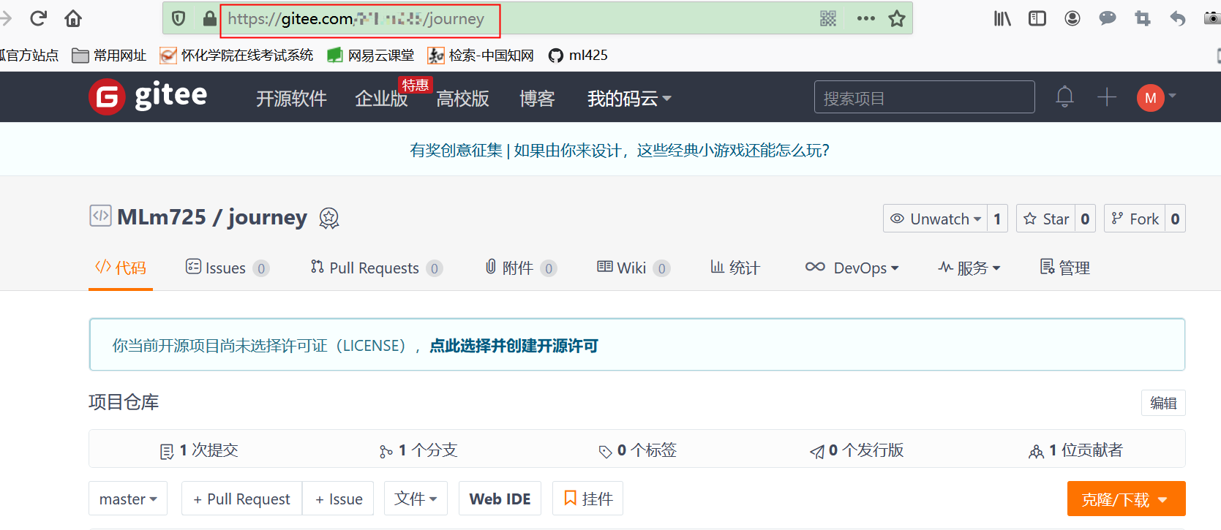Create a new item with the plus icon
Viewport: 1221px width, 530px height.
1107,96
